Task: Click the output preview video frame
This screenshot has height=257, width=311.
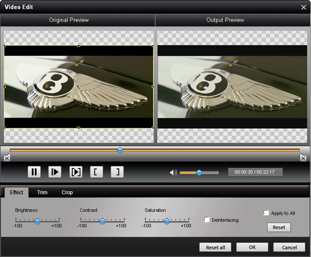Action: click(232, 87)
